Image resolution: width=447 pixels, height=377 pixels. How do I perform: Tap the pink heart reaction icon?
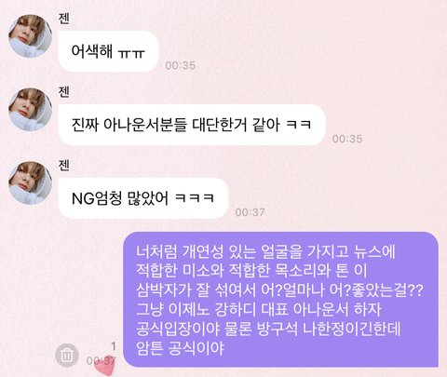(105, 367)
